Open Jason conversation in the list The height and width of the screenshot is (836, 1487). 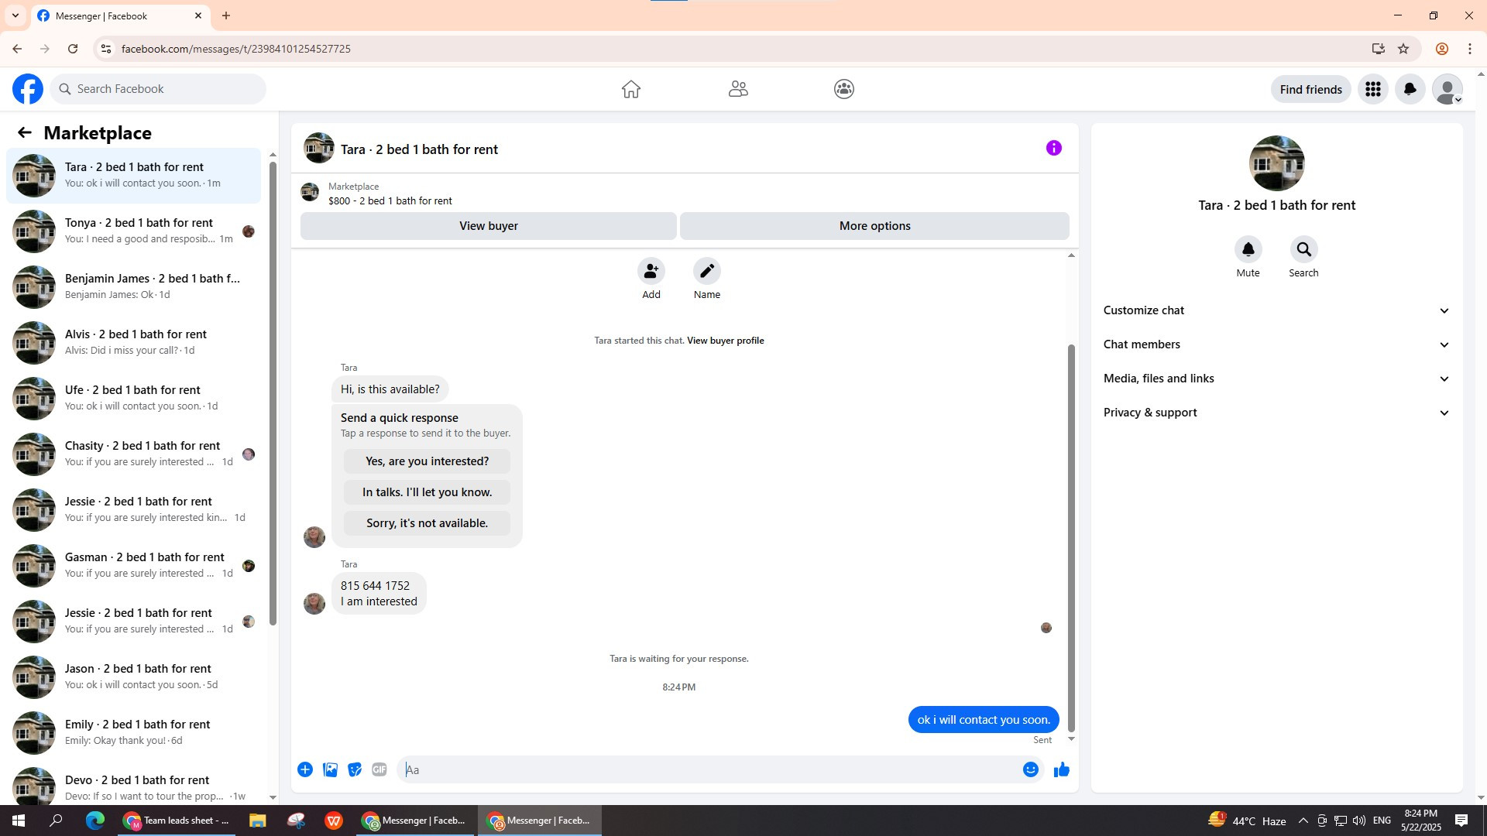click(x=133, y=677)
